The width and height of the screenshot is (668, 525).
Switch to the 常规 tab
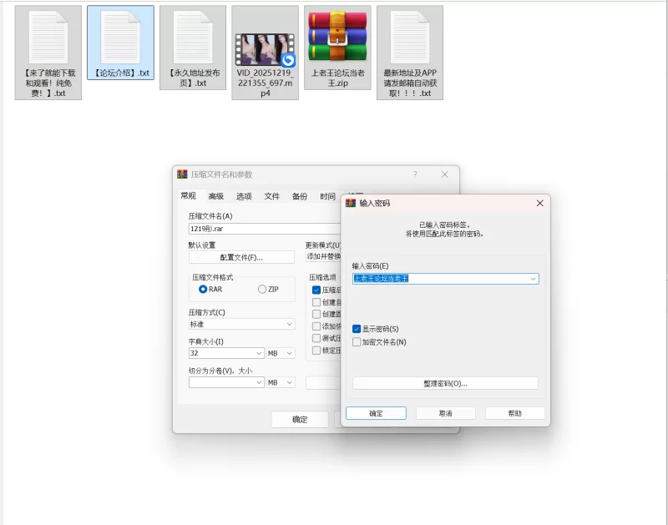[x=189, y=196]
